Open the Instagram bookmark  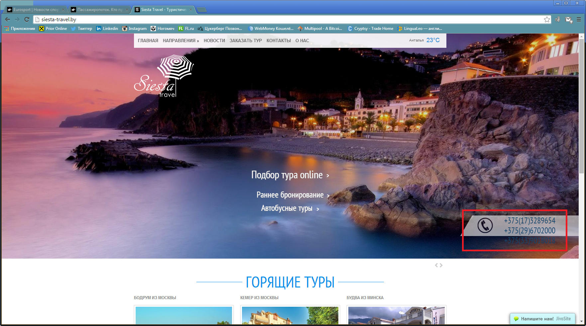pyautogui.click(x=134, y=29)
